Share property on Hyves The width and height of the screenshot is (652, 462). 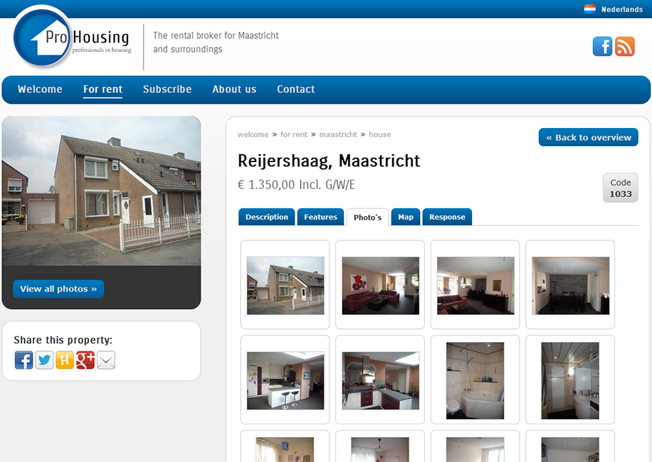click(x=65, y=360)
